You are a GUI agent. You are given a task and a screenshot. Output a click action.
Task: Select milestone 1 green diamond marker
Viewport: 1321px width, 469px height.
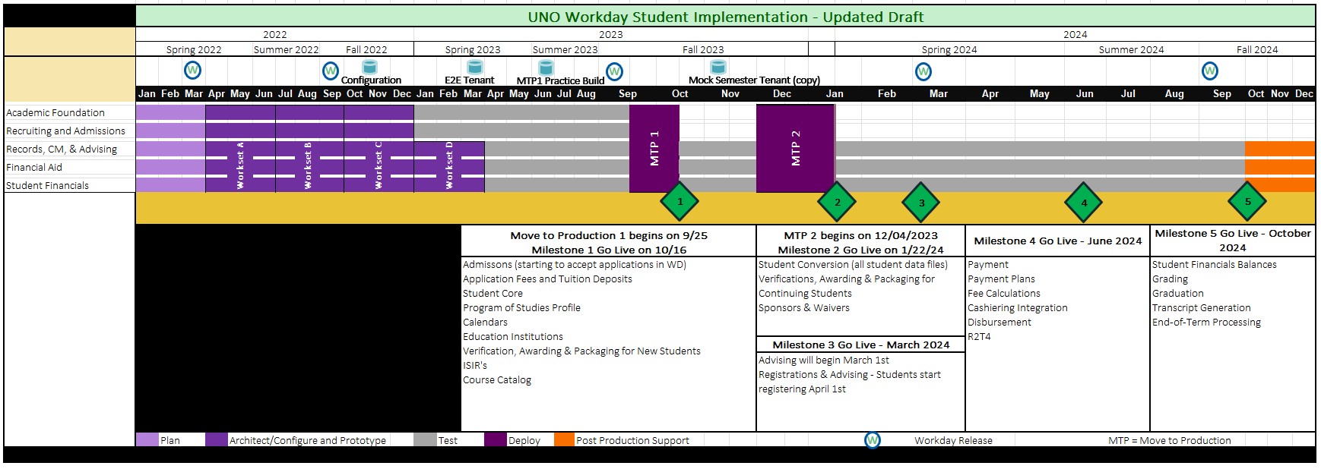point(680,201)
